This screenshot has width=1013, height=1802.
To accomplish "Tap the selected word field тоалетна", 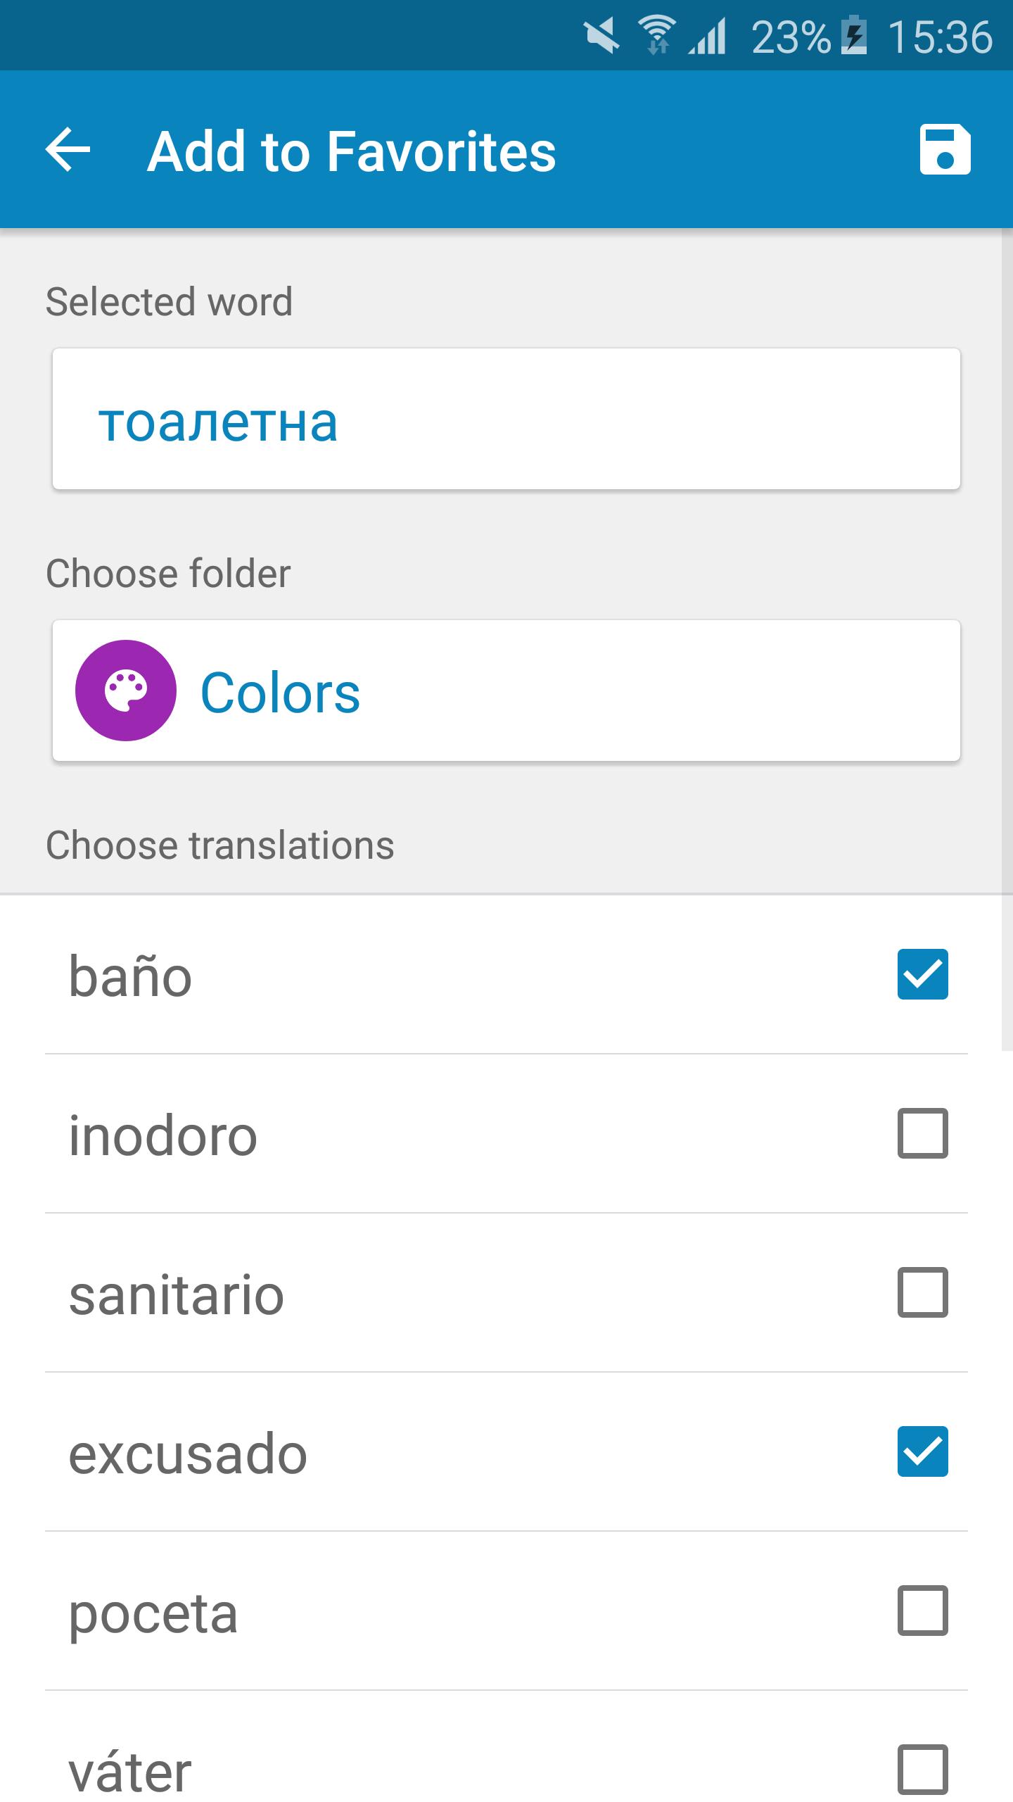I will point(507,419).
